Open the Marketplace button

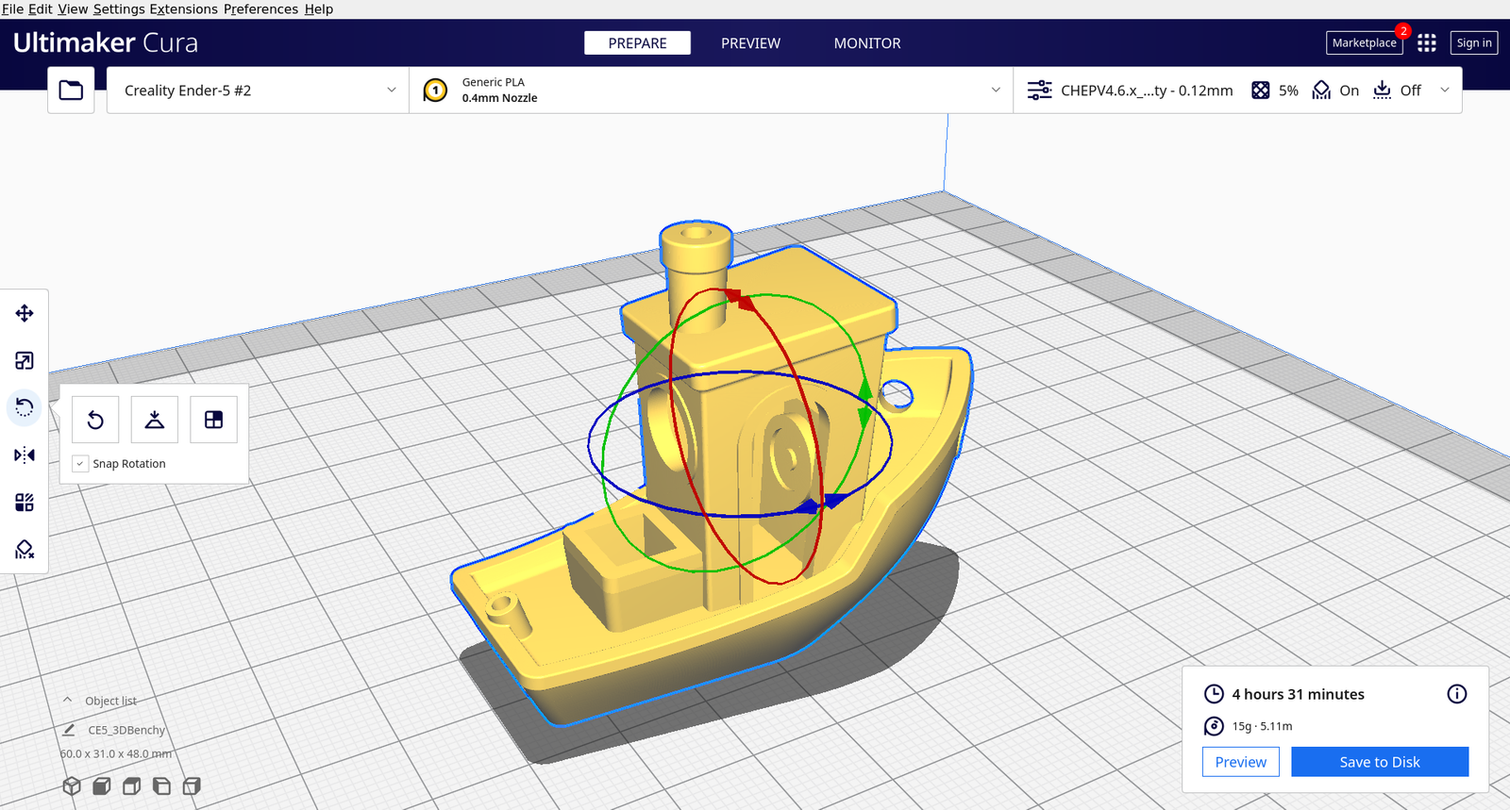click(x=1364, y=42)
